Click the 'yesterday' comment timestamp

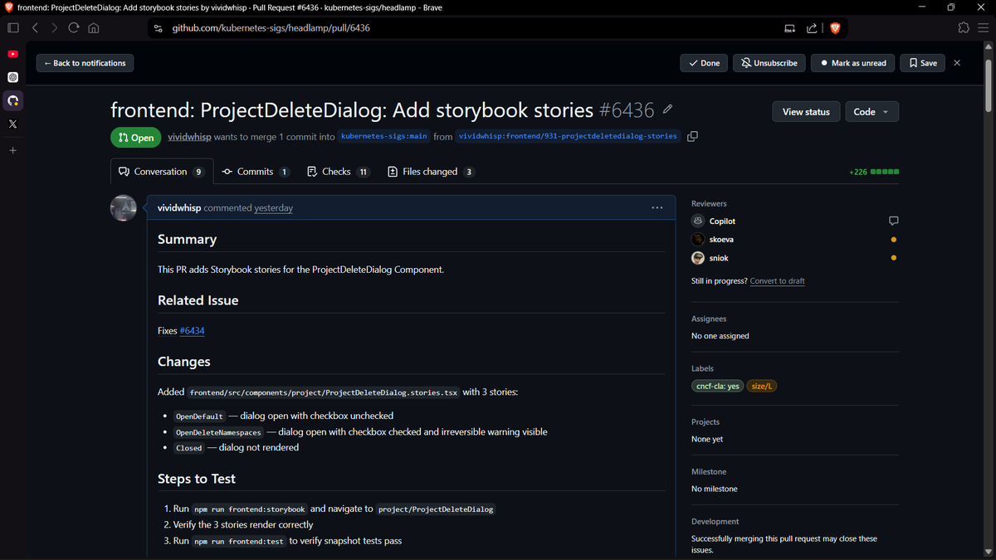point(273,208)
